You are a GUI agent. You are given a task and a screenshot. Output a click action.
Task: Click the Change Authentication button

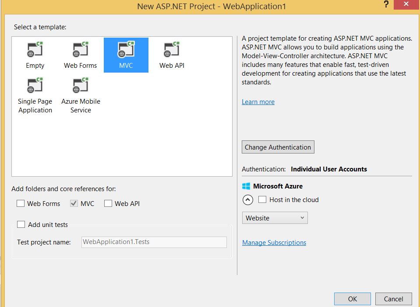tap(278, 147)
